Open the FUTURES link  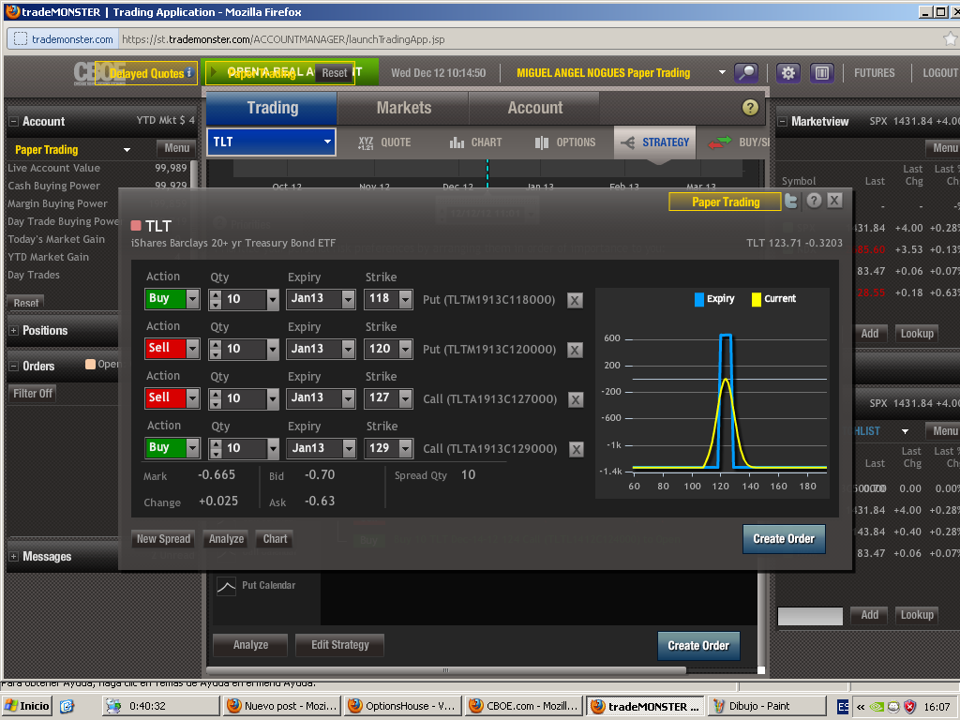[875, 73]
